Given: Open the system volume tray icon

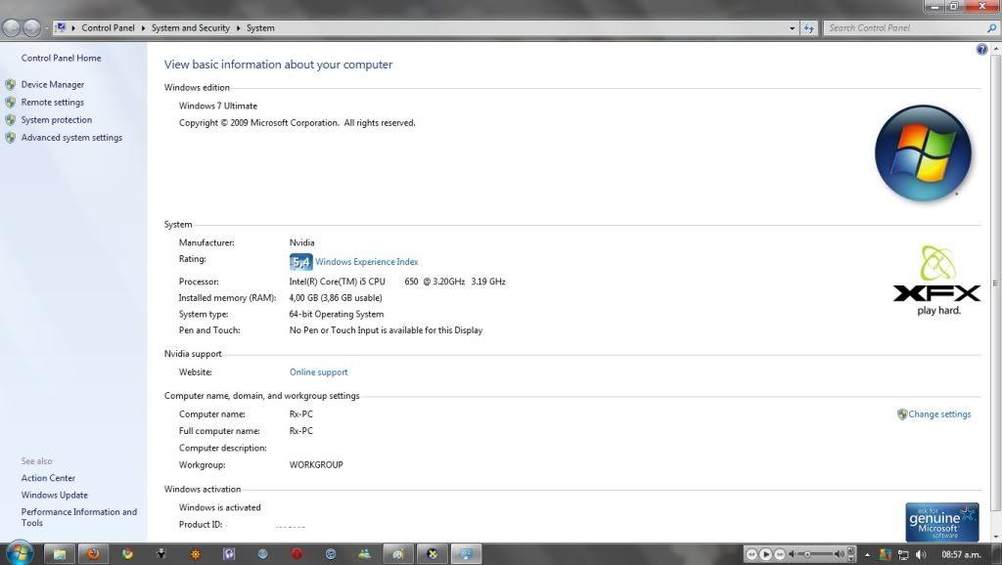Looking at the screenshot, I should (x=921, y=555).
